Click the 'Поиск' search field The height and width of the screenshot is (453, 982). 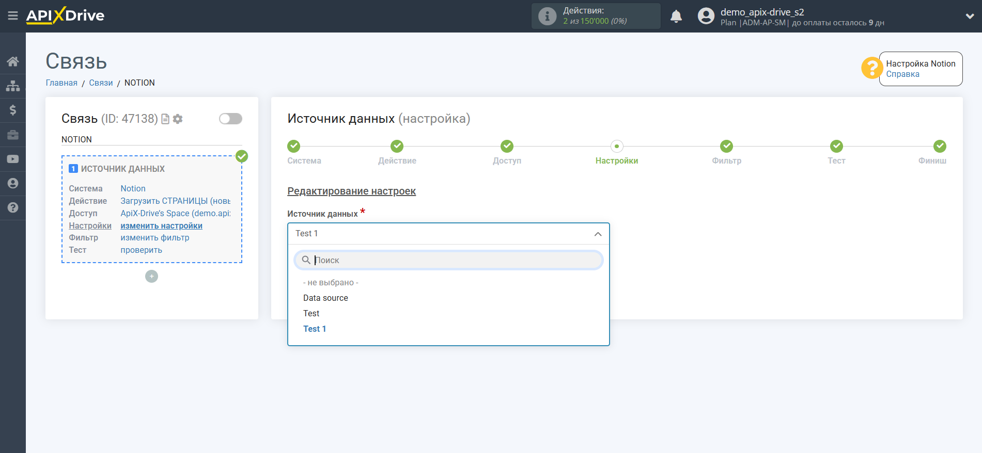coord(455,260)
